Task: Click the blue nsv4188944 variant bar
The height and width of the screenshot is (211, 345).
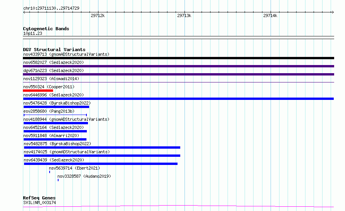Action: pos(56,123)
